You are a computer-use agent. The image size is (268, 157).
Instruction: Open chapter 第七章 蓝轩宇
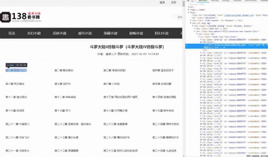coord(63,84)
